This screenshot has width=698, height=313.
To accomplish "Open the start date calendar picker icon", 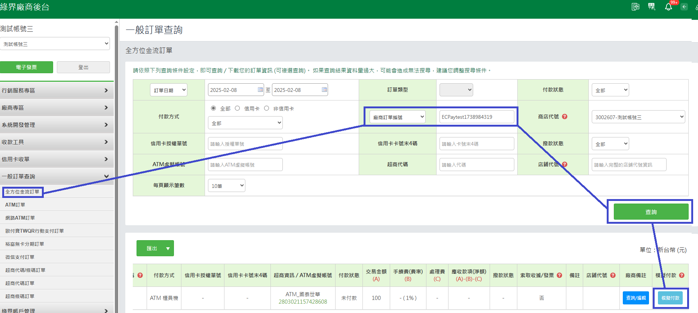I will coord(260,90).
